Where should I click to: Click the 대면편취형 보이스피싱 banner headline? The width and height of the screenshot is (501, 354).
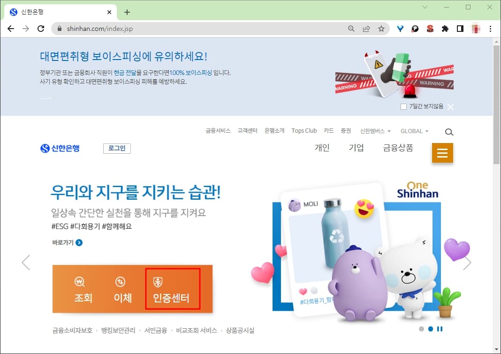123,57
